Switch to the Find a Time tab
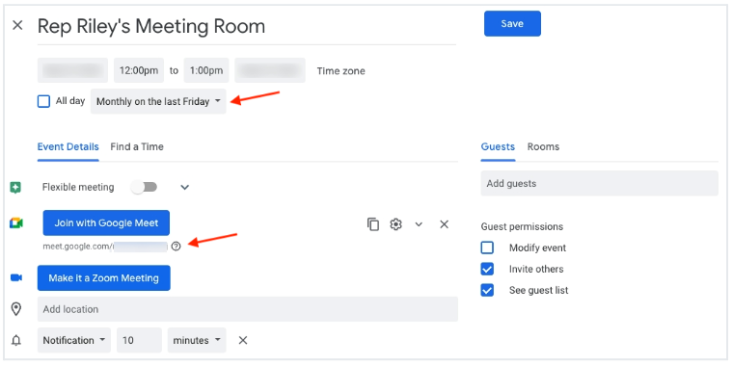This screenshot has height=365, width=733. point(137,146)
